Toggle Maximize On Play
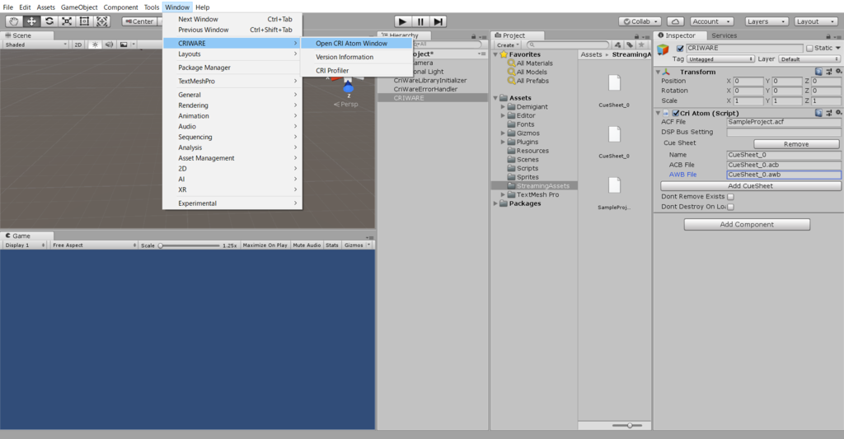The height and width of the screenshot is (439, 844). [265, 245]
